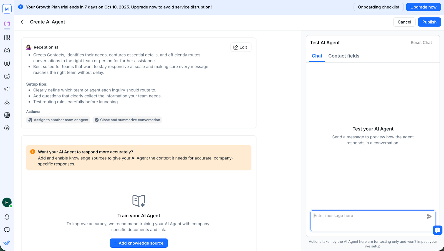The image size is (444, 251).
Task: Open the Reports chart icon
Action: 7,115
